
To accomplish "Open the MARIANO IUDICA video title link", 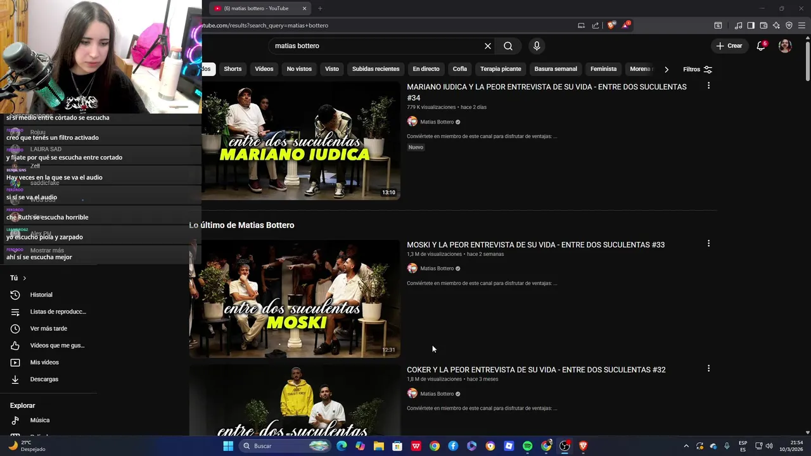I will [547, 92].
